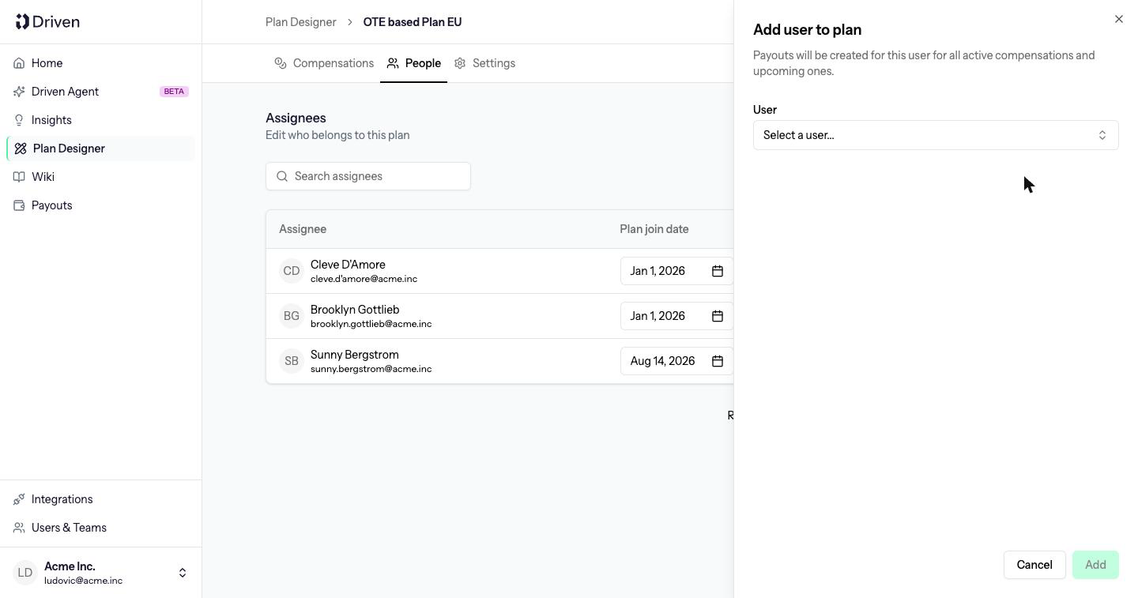
Task: Click the Driven logo
Action: (x=47, y=21)
